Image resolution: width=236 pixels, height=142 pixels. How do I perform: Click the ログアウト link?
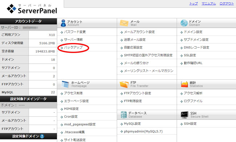[x=227, y=4]
